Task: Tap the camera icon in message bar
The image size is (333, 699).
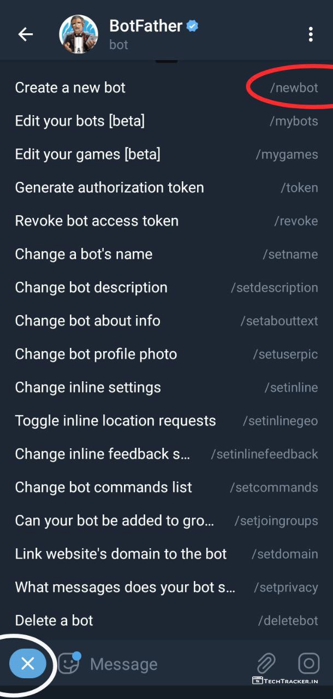Action: click(x=308, y=664)
